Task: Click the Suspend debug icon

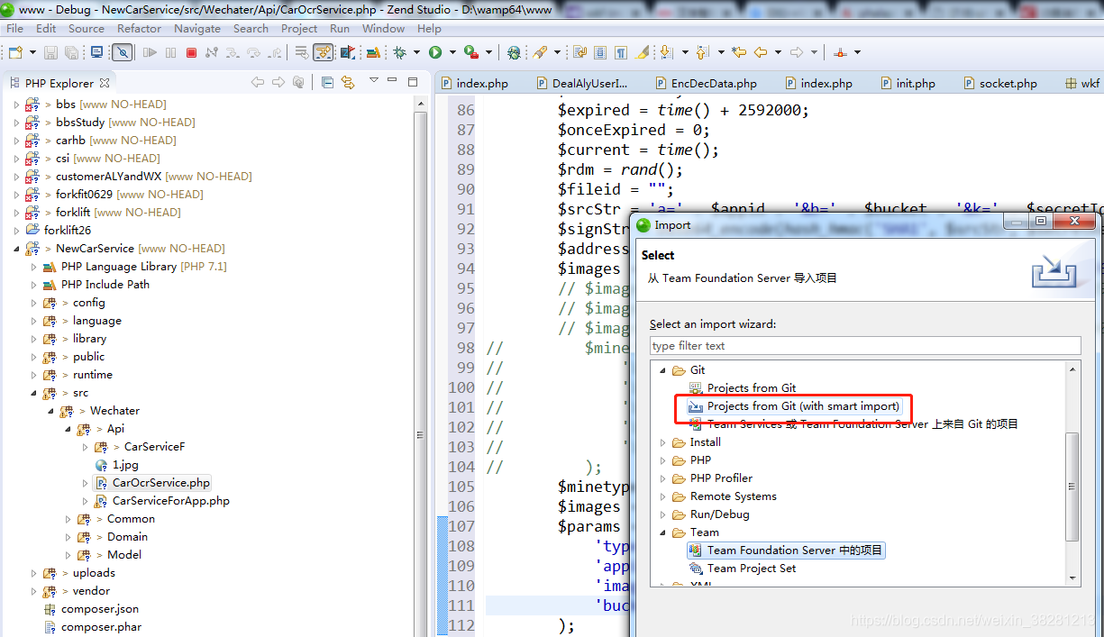Action: pyautogui.click(x=170, y=52)
